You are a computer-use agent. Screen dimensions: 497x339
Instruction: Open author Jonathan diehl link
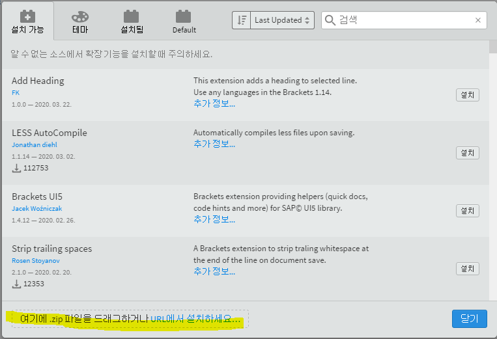(35, 144)
